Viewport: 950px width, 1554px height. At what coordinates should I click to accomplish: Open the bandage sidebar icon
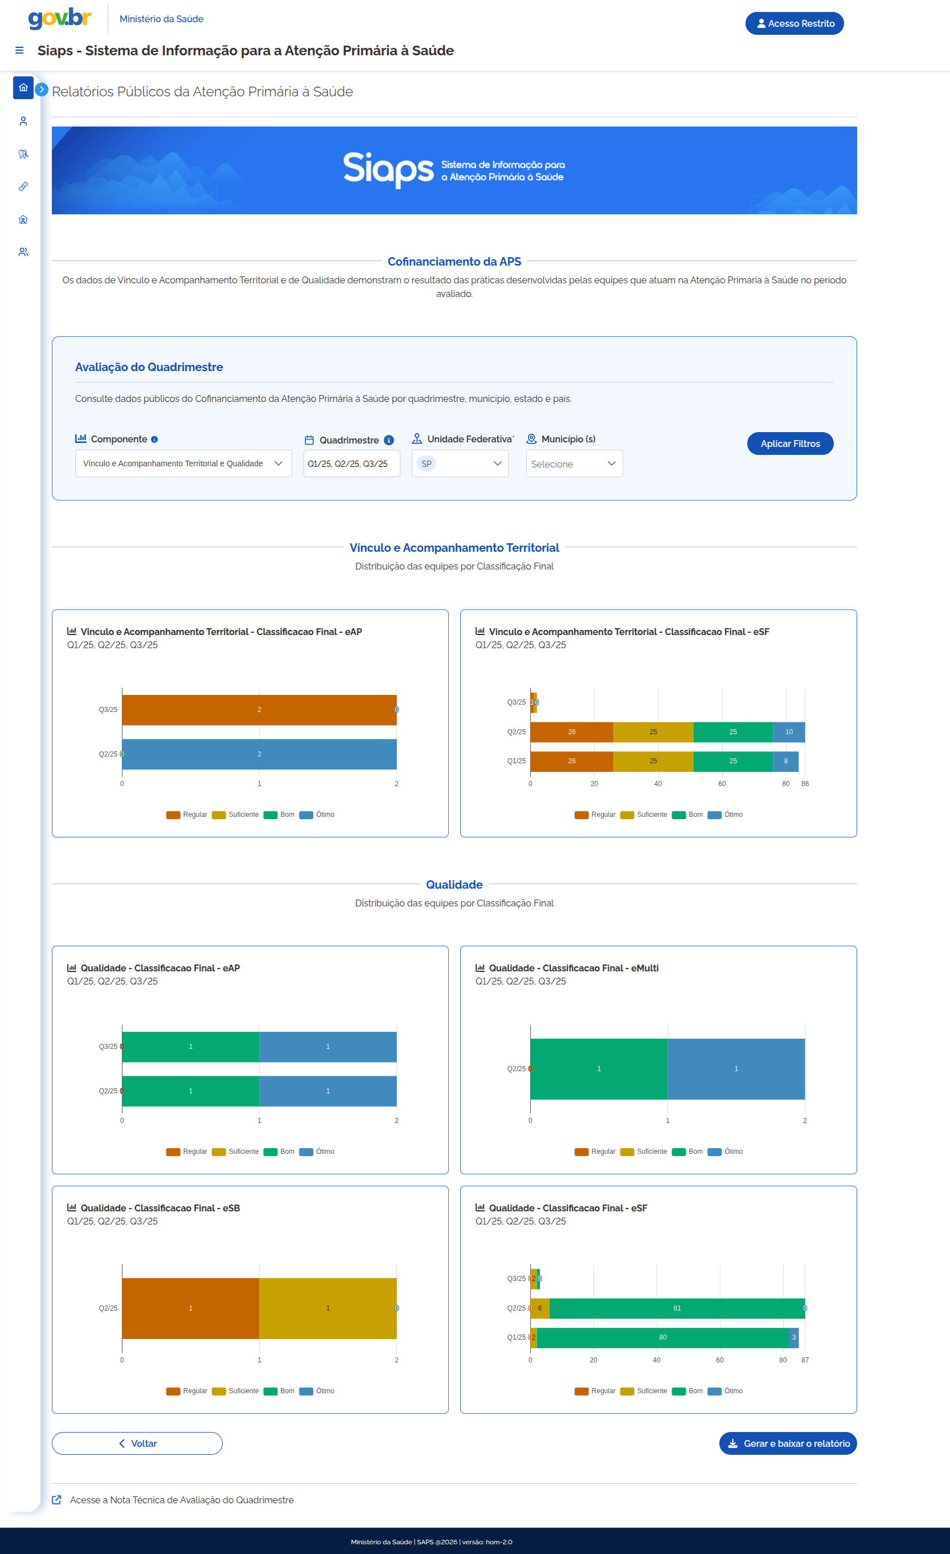23,186
